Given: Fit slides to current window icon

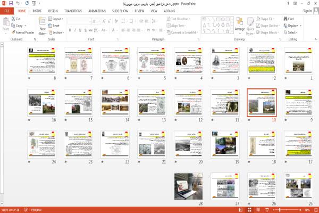Looking at the screenshot, I should pos(316,210).
